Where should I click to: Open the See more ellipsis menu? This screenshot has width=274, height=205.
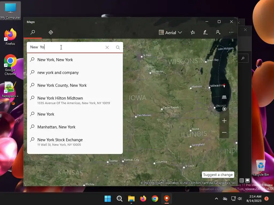tap(231, 32)
